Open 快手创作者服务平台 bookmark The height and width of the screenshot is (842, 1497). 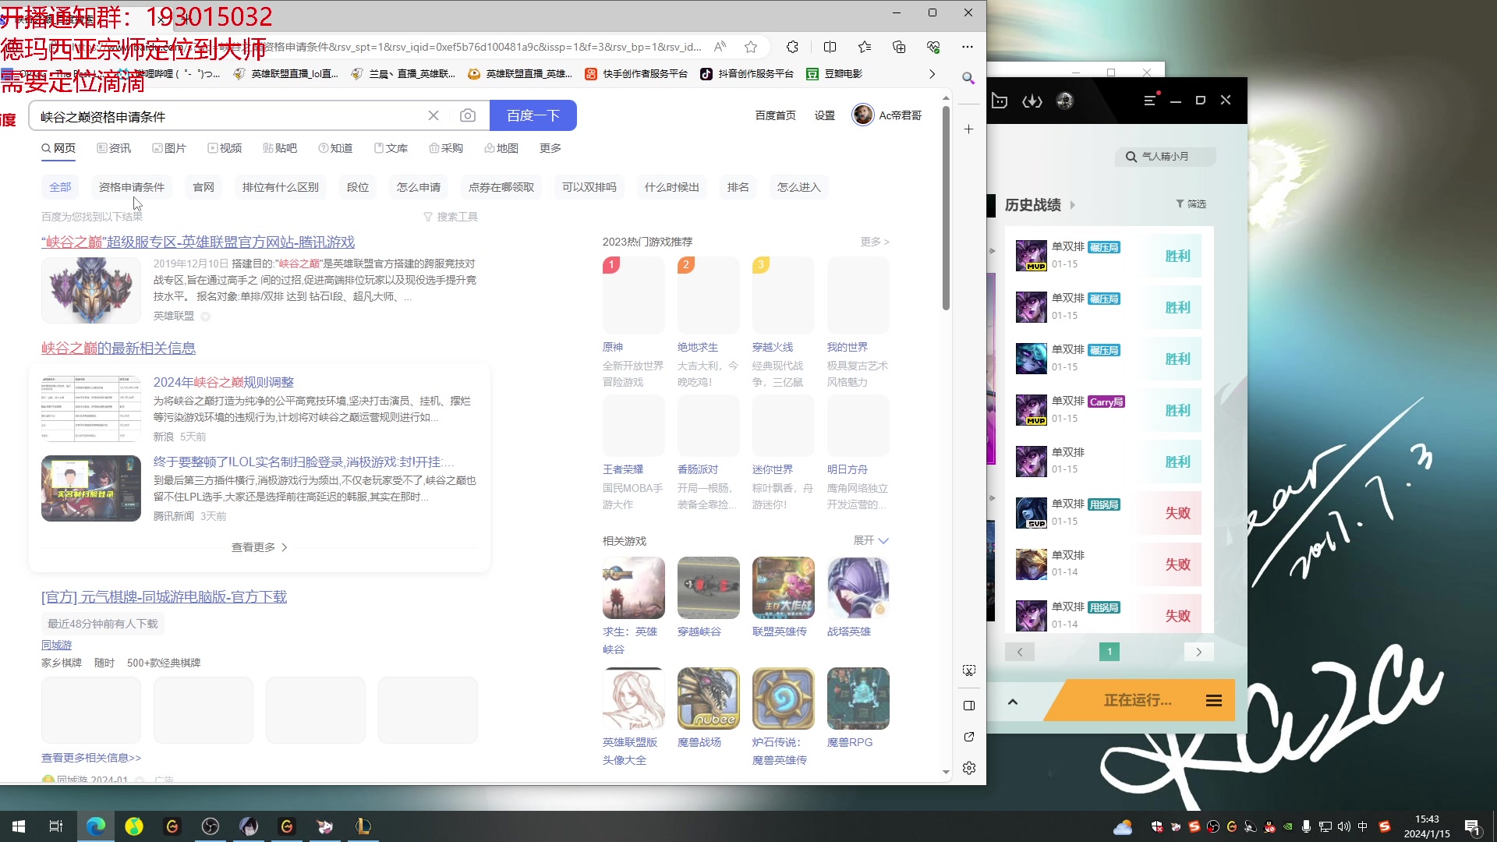coord(636,74)
